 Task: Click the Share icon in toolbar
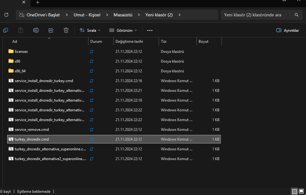(51, 30)
